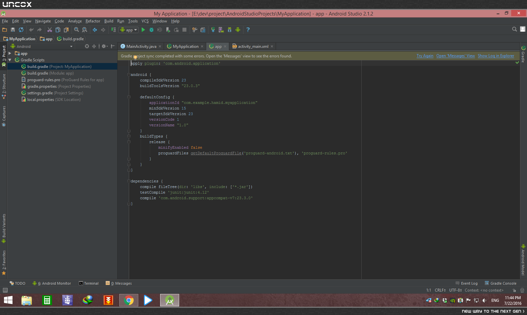Viewport: 527px width, 315px height.
Task: Open the Event Log tool window
Action: pyautogui.click(x=466, y=283)
